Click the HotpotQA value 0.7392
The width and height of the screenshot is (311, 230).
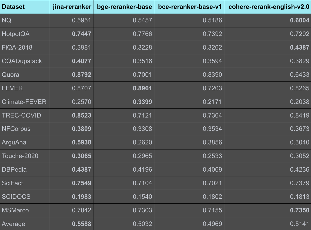coord(213,34)
